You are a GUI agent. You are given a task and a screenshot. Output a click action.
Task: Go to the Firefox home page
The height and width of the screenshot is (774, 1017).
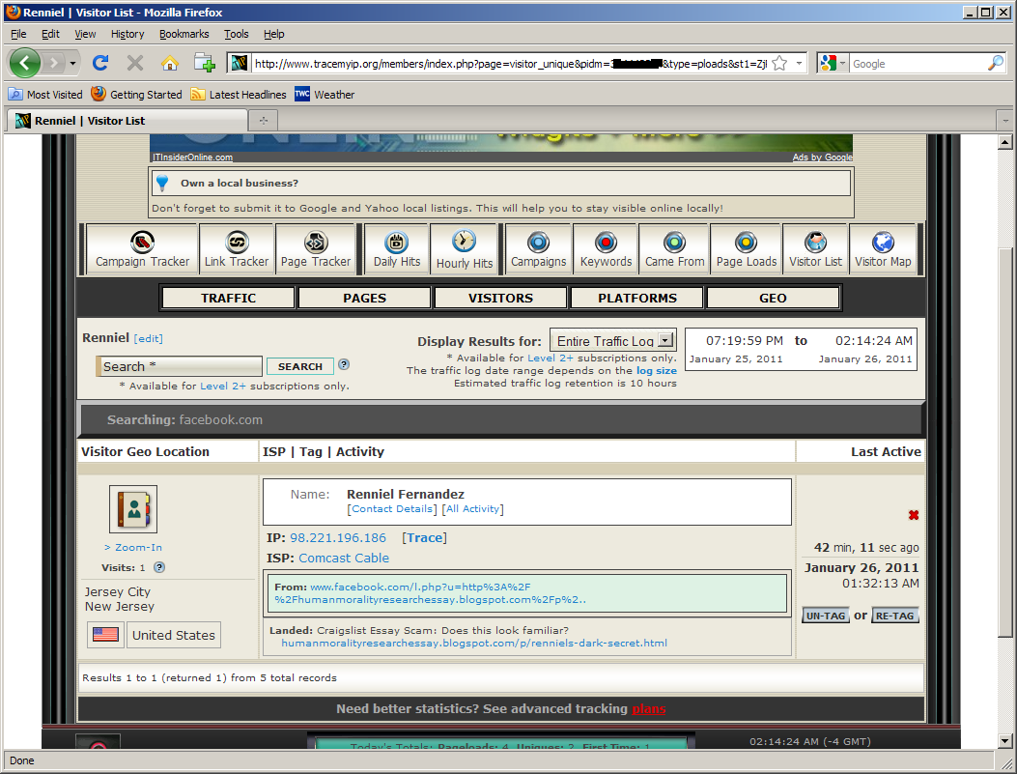pos(170,63)
